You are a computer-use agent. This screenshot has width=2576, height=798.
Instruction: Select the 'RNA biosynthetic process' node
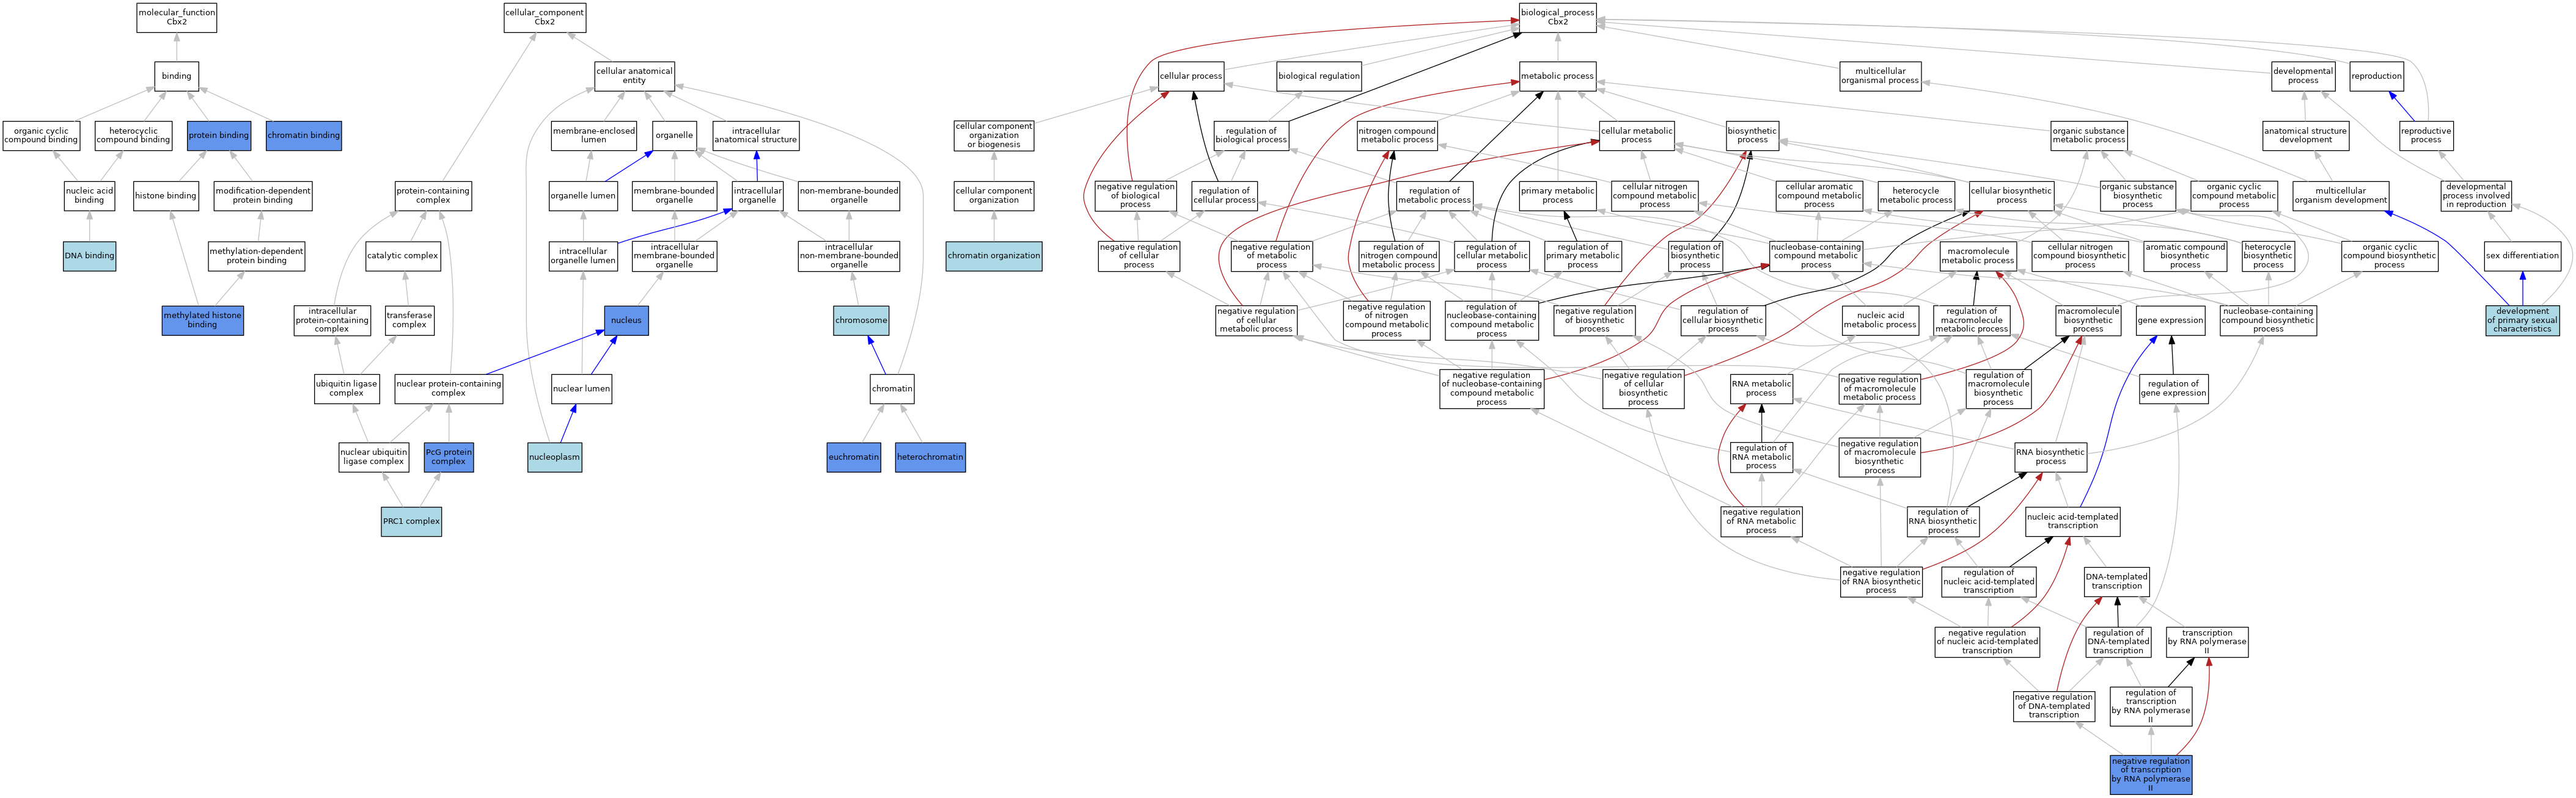pos(2051,457)
